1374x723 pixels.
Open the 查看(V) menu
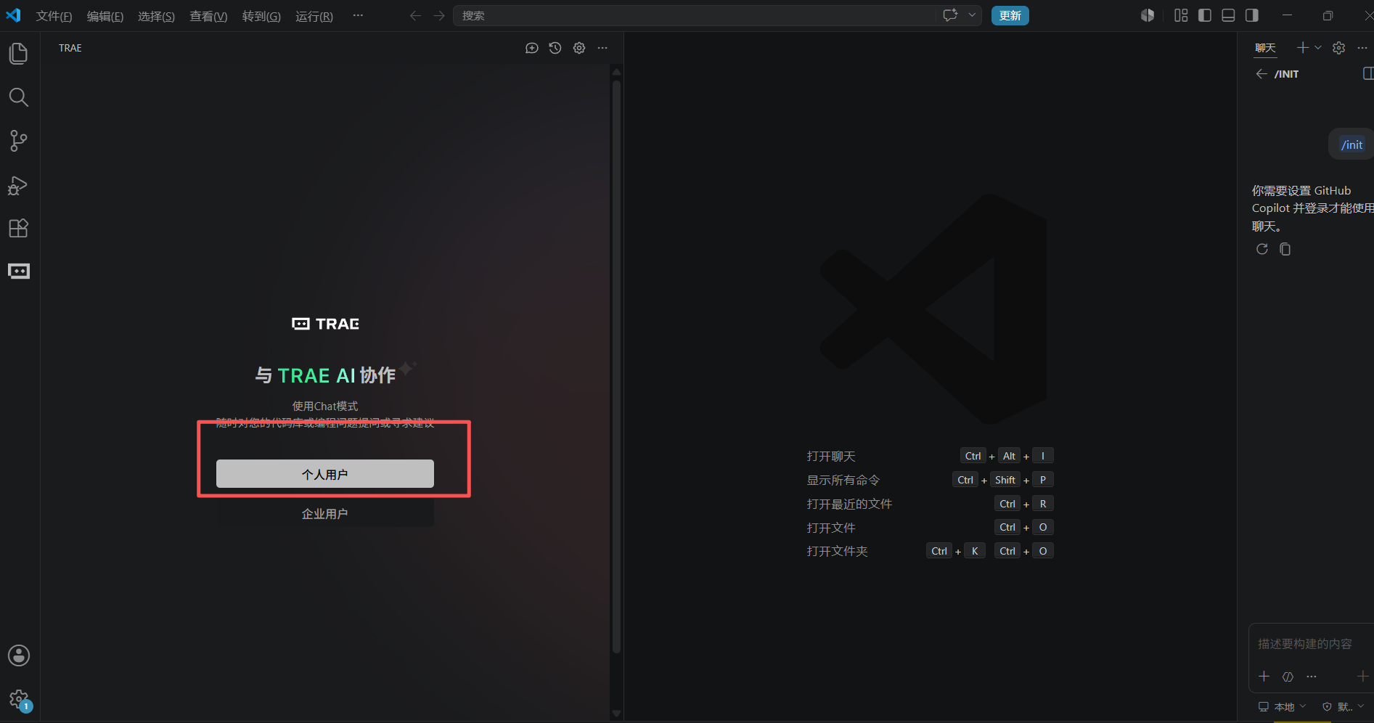pos(208,16)
